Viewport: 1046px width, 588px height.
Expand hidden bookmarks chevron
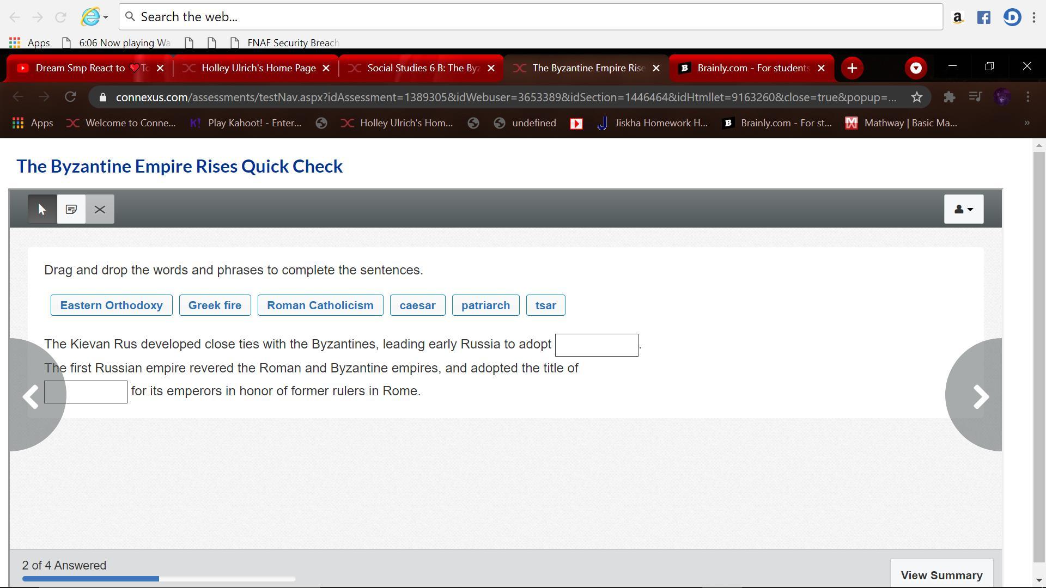(x=1027, y=123)
